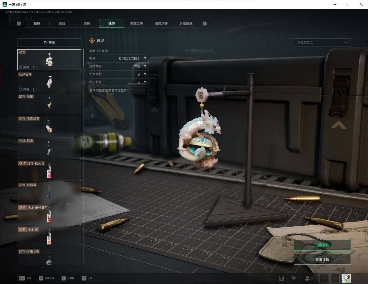The image size is (368, 284).
Task: Open the 收藏馆 shortcut button
Action: tap(68, 278)
